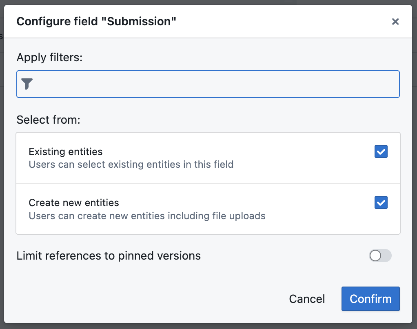Click the "Apply filters:" label

[x=49, y=58]
